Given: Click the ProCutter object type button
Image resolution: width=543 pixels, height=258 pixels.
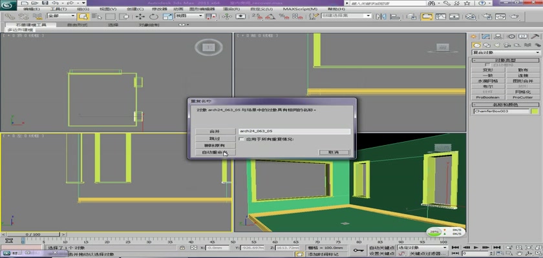Looking at the screenshot, I should tap(523, 97).
